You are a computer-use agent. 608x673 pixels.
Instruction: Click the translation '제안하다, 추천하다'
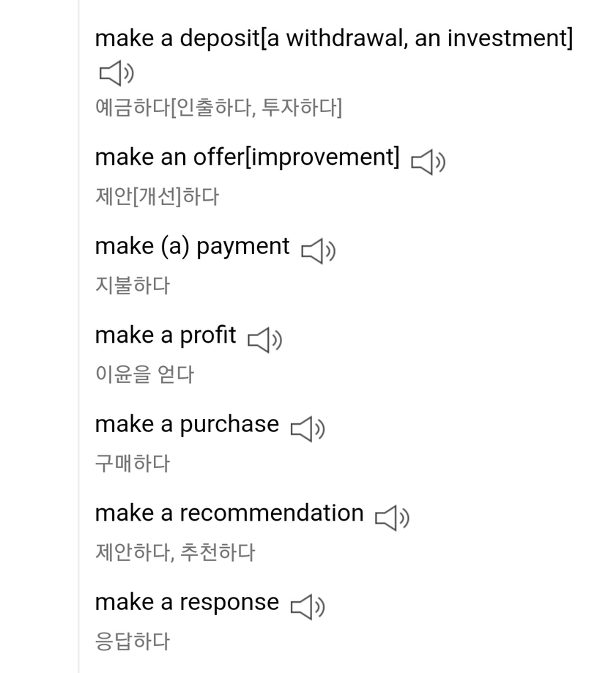tap(174, 551)
